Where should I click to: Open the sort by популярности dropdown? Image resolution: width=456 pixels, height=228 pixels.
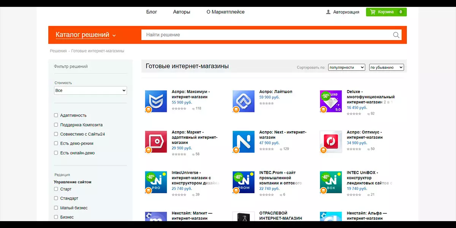pos(347,67)
